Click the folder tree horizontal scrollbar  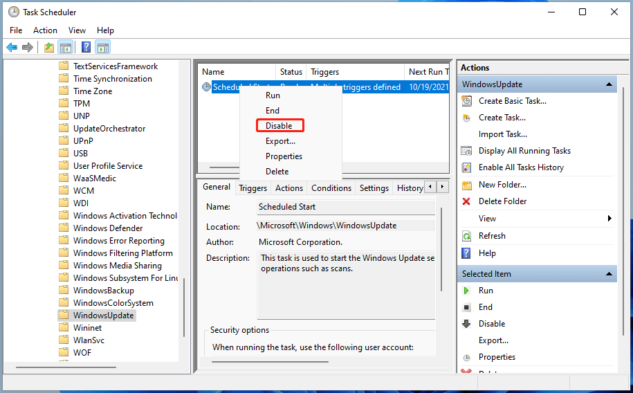66,367
